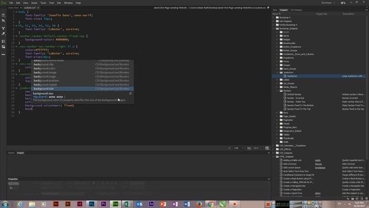Screen dimensions: 369x208
Task: Select the Navbar - Inverted snippet
Action: coord(295,98)
